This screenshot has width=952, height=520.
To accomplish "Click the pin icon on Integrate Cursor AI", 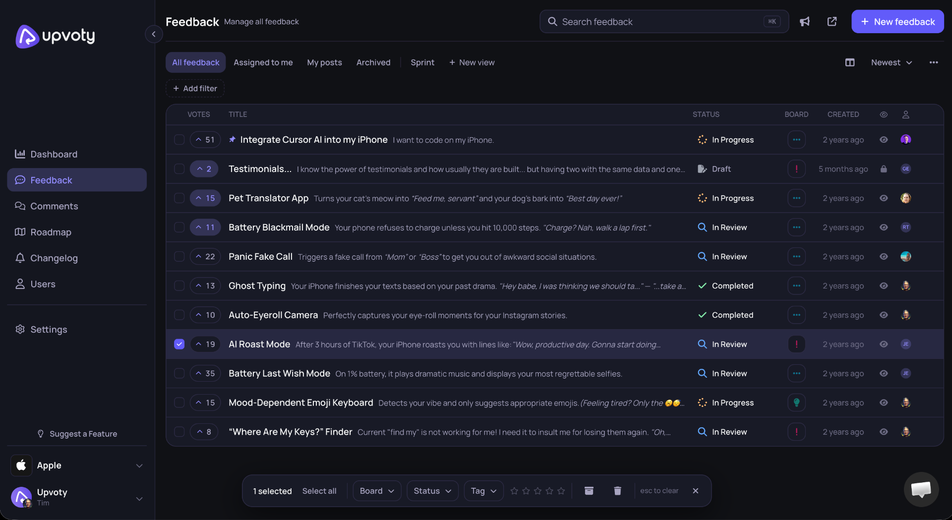I will (232, 140).
